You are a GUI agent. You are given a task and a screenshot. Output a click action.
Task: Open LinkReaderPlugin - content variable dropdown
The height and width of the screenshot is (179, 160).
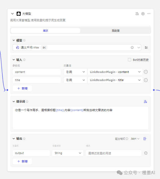[x=115, y=72]
